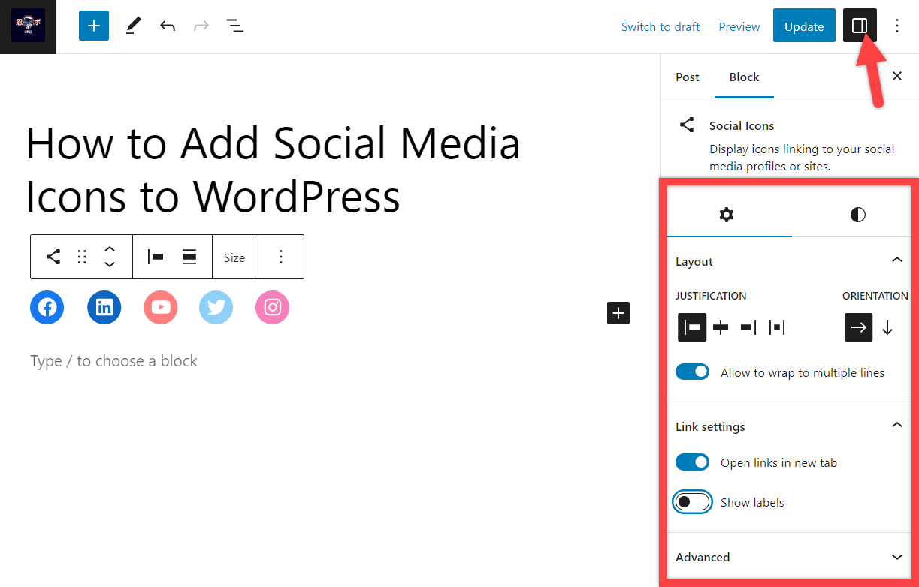Screen dimensions: 919x587
Task: Click the site logo in the top-left
Action: click(28, 26)
